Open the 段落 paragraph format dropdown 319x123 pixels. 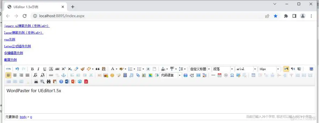(223, 69)
